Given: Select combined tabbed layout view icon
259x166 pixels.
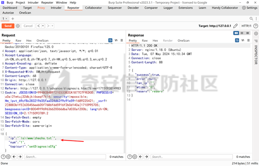Looking at the screenshot, I should [x=248, y=33].
